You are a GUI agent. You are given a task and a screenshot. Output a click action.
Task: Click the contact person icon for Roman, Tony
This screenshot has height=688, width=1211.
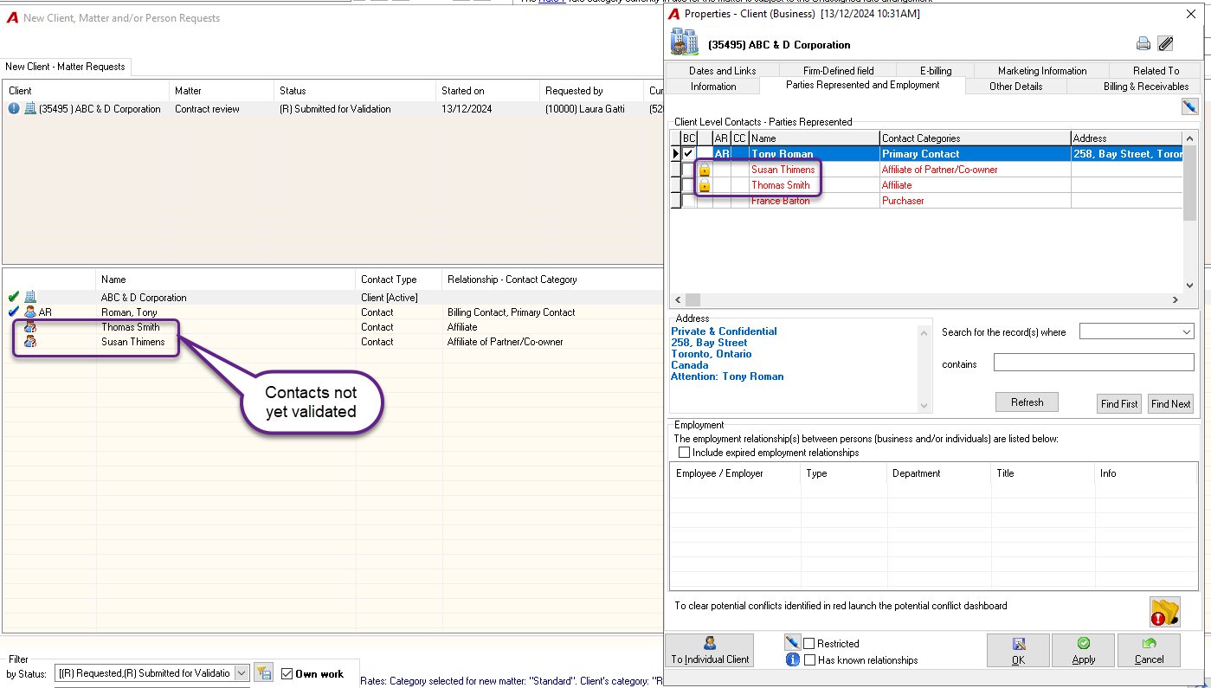pos(30,312)
